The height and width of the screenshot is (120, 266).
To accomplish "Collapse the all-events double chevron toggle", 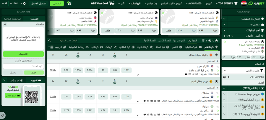I will point(228,77).
